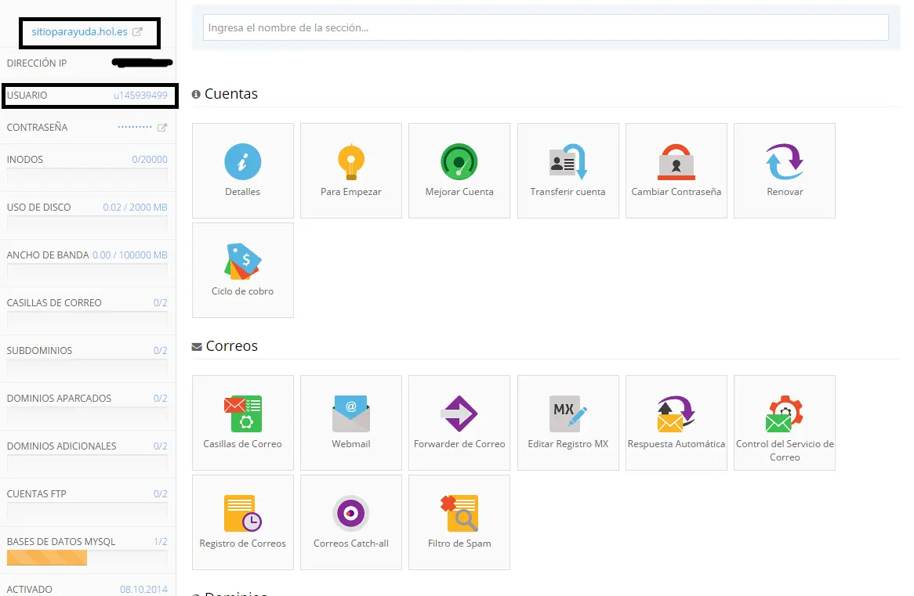914x596 pixels.
Task: Click the Detalles label text
Action: click(242, 192)
